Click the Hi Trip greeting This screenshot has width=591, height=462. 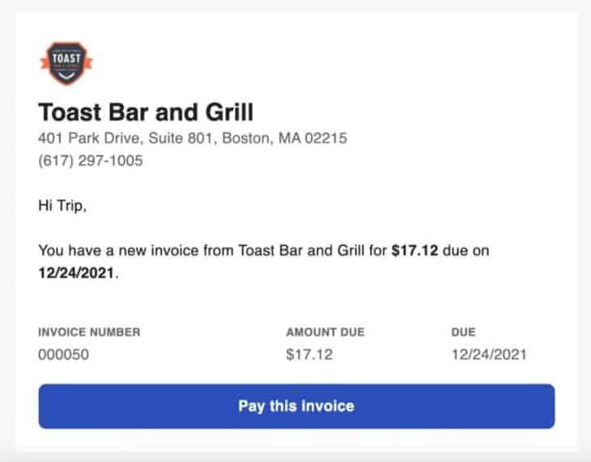pos(62,206)
